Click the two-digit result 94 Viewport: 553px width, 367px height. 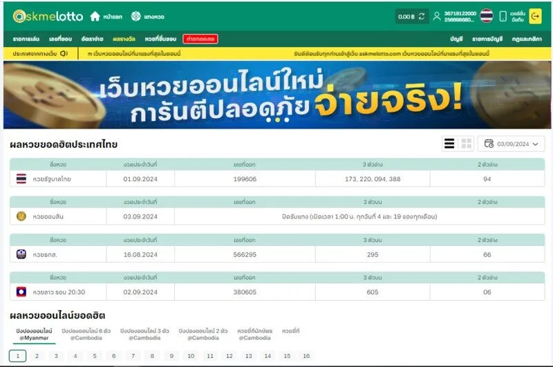[x=487, y=179]
